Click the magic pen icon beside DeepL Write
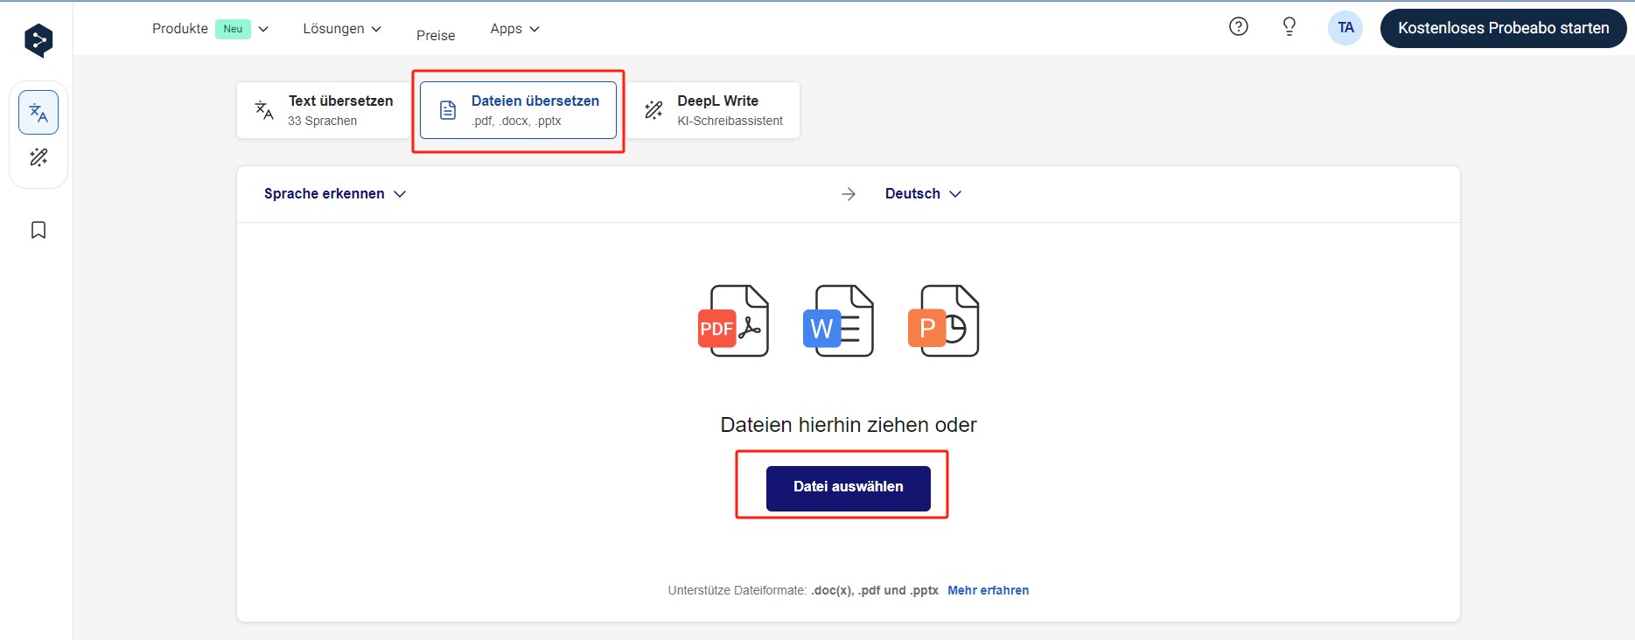Screen dimensions: 1635x640 pyautogui.click(x=653, y=110)
